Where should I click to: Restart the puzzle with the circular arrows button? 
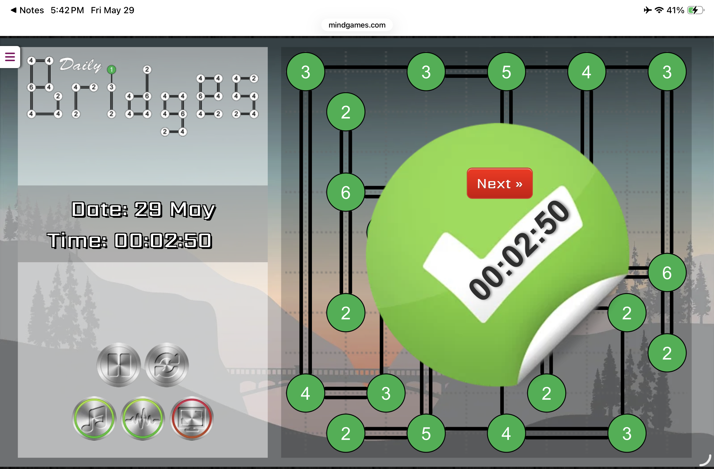[167, 365]
